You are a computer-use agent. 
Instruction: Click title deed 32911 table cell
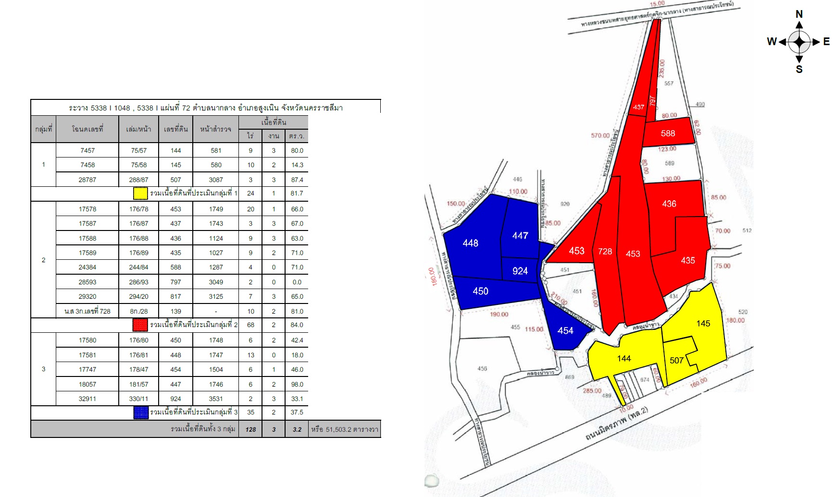(87, 399)
